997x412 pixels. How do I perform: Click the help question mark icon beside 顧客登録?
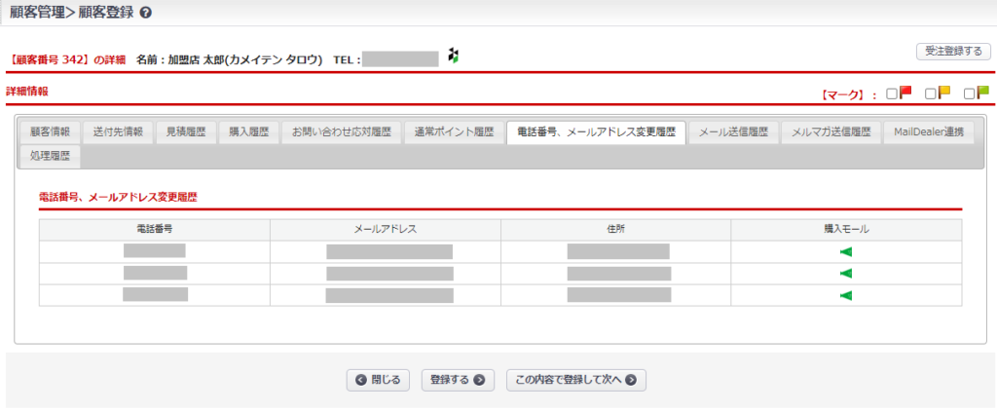[x=146, y=14]
